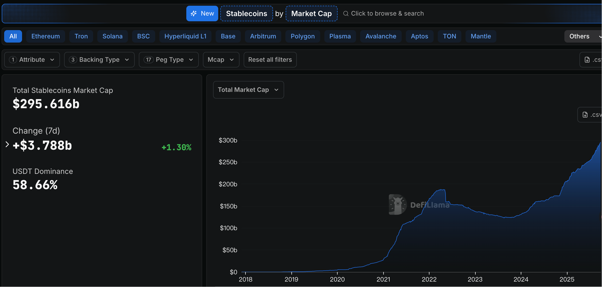Click the sparkle New button
The height and width of the screenshot is (287, 602).
[x=202, y=13]
